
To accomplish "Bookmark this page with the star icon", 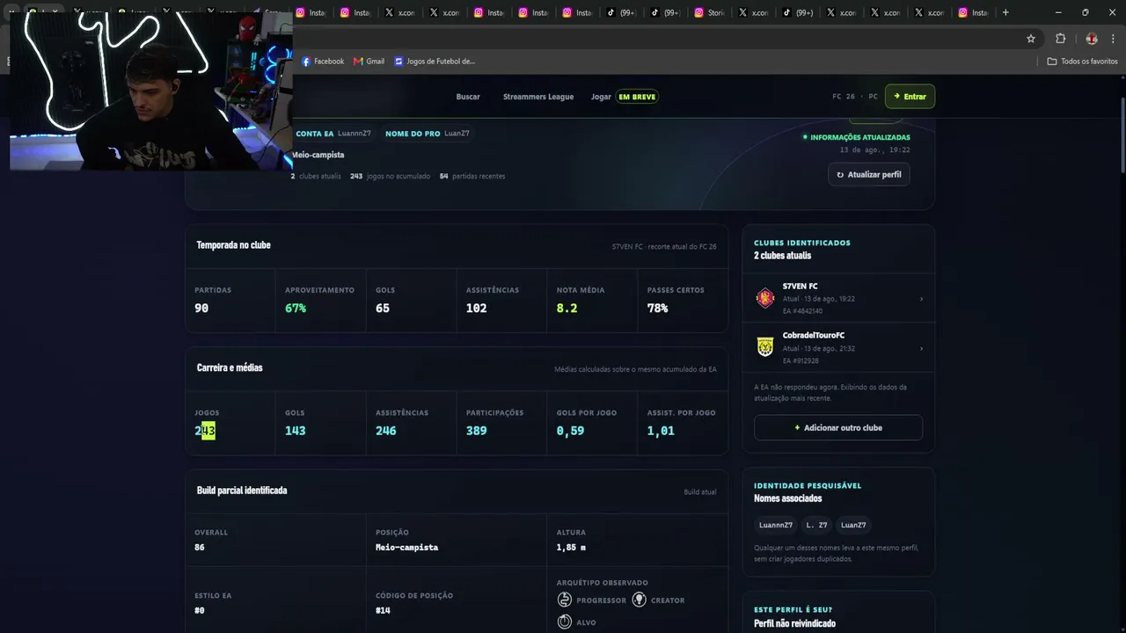I will pos(1031,39).
